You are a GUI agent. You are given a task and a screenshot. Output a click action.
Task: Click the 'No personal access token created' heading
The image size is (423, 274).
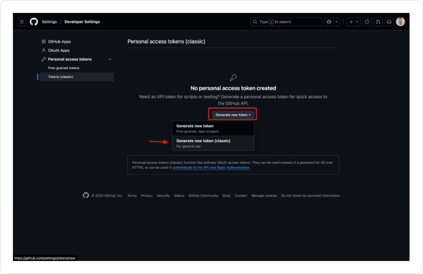(233, 88)
